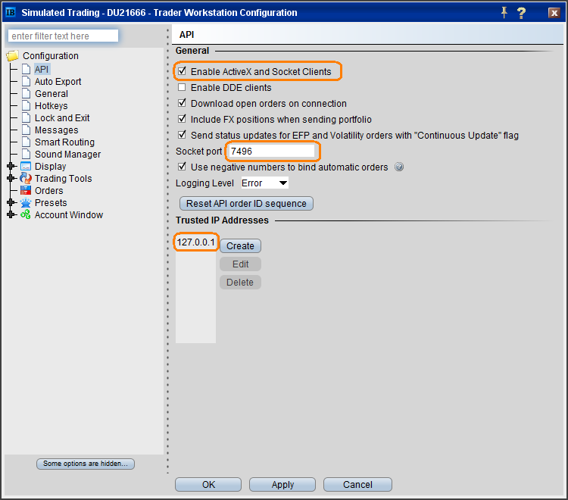Click the Orders icon in tree
This screenshot has width=568, height=500.
pyautogui.click(x=26, y=190)
